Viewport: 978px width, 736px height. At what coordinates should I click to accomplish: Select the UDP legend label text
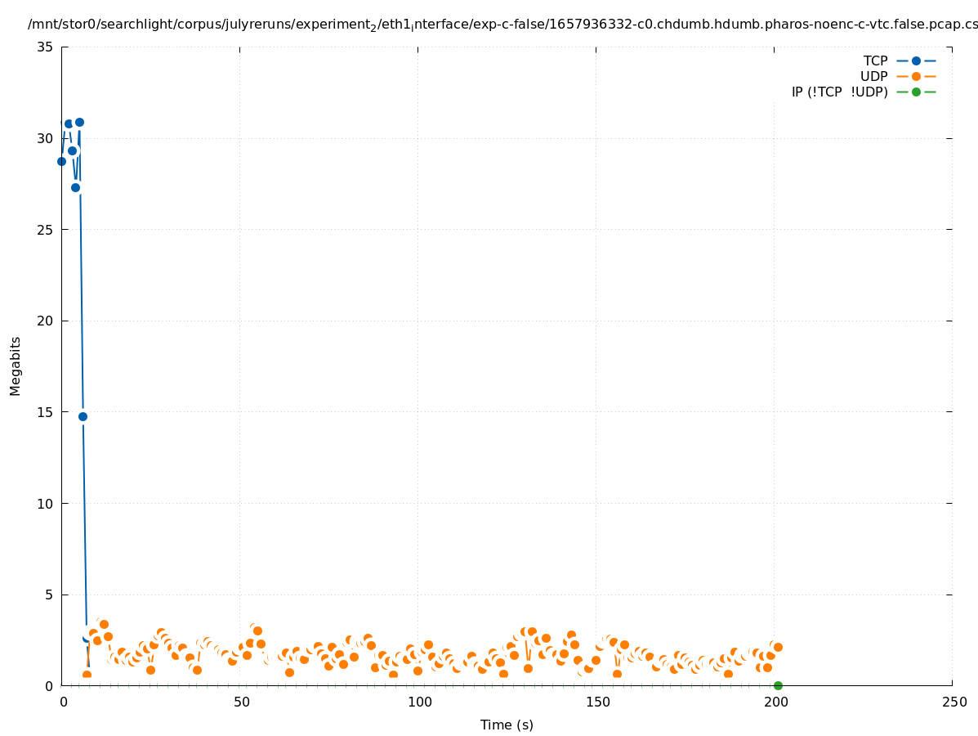(x=873, y=76)
